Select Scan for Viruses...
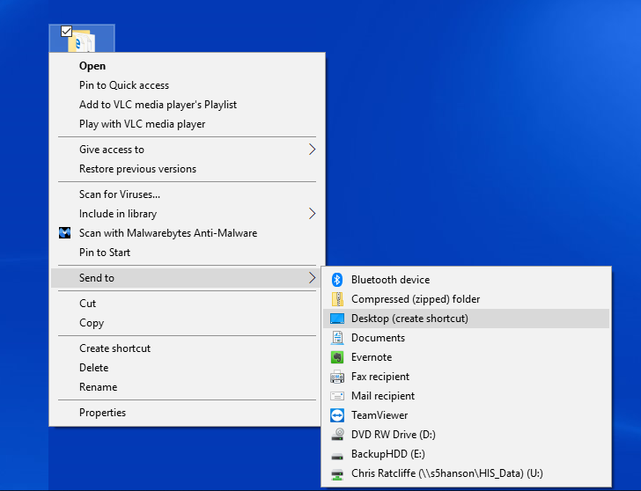This screenshot has height=491, width=641. 188,194
